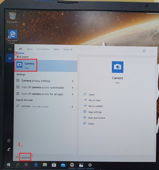Screen dimensions: 159x170
Task: Click the feedback person icon top right
Action: (x=144, y=51)
